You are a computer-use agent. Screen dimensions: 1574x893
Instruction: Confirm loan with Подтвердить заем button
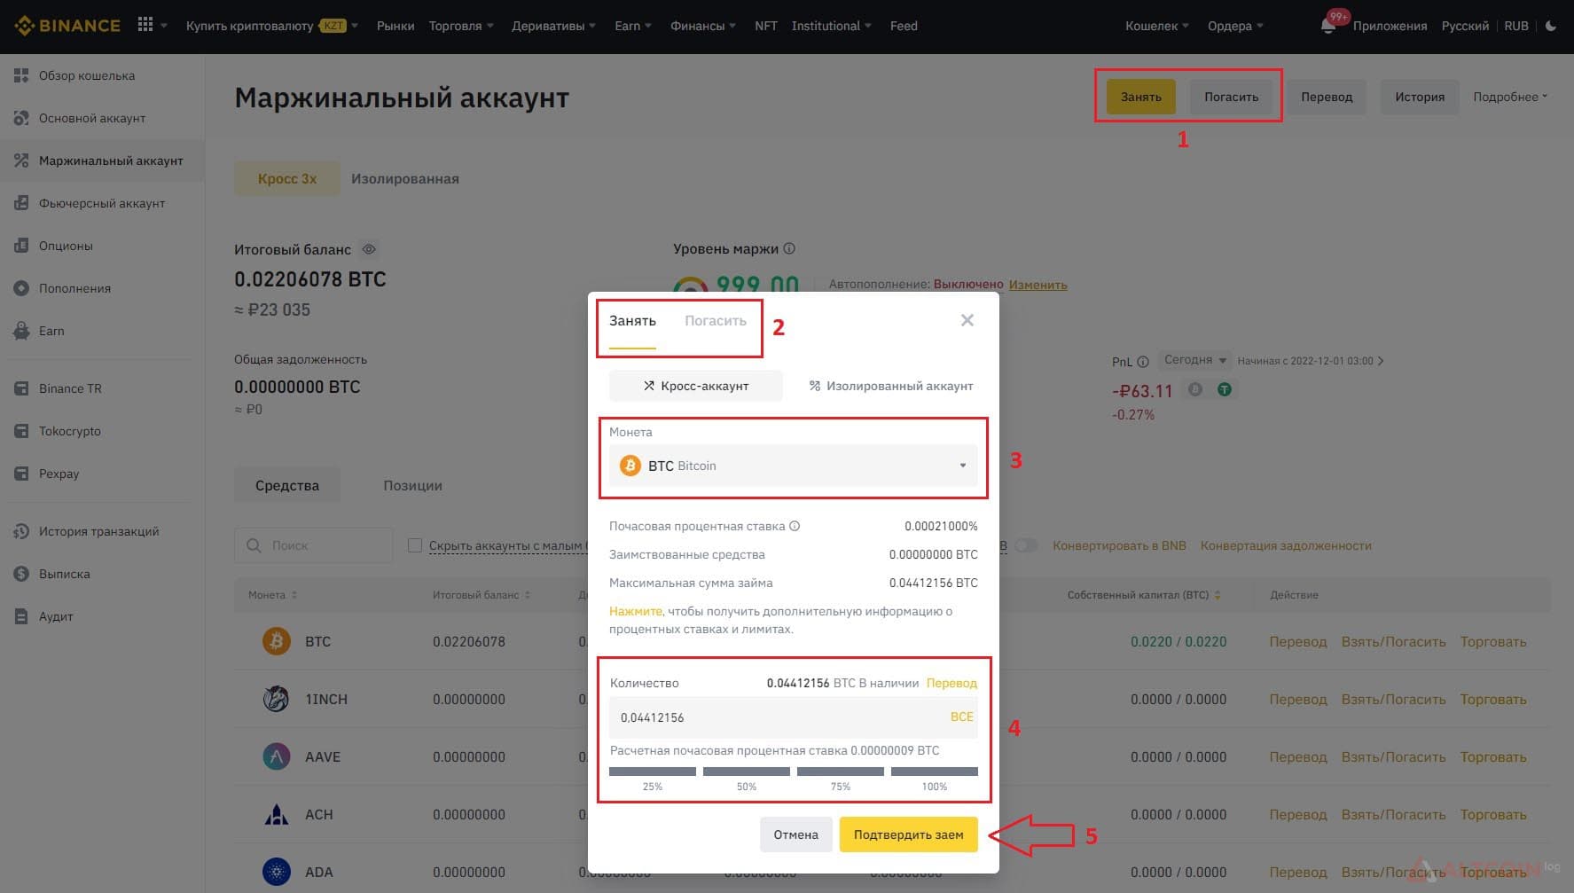[x=908, y=834]
